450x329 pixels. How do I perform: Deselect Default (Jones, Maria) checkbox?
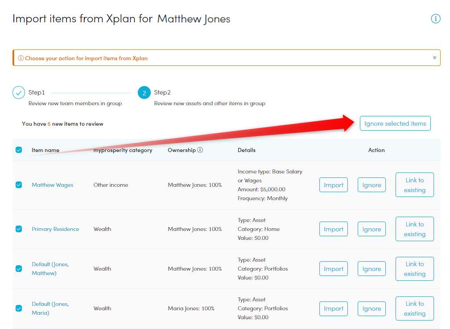19,308
